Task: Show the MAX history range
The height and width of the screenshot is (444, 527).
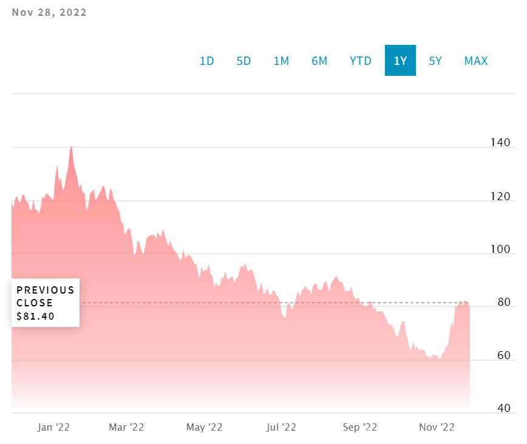Action: click(x=476, y=61)
